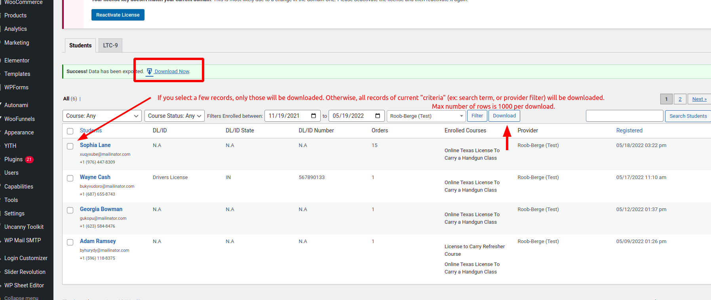The height and width of the screenshot is (300, 711).
Task: Toggle the select-all students checkbox
Action: 70,131
